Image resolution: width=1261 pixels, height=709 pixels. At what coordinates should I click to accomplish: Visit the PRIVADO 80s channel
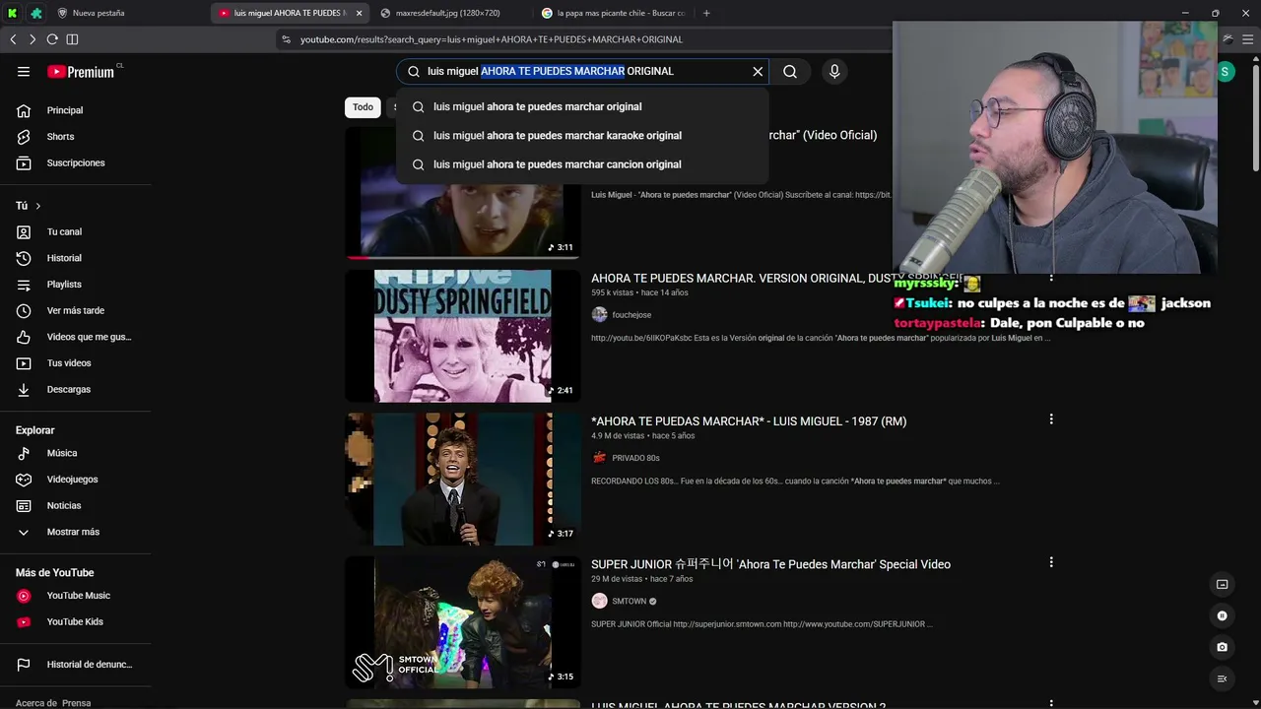pos(635,458)
